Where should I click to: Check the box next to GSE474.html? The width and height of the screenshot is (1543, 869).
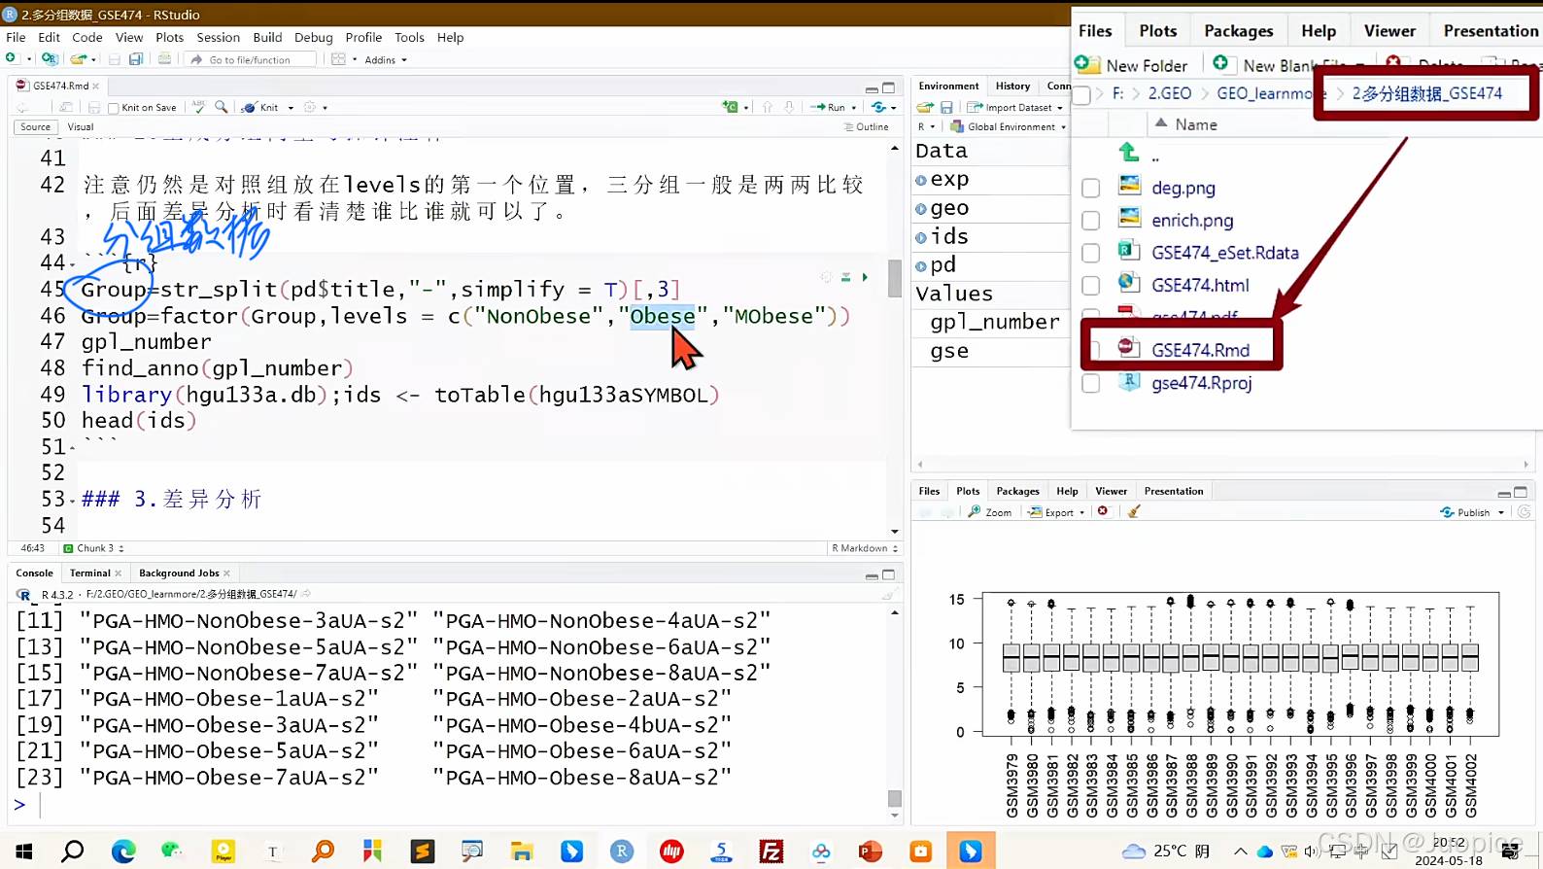tap(1091, 285)
